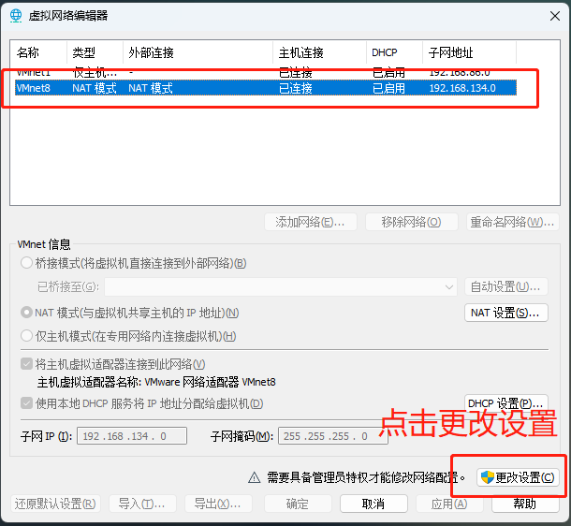Click 重命名网络 button
The image size is (571, 526).
[513, 222]
